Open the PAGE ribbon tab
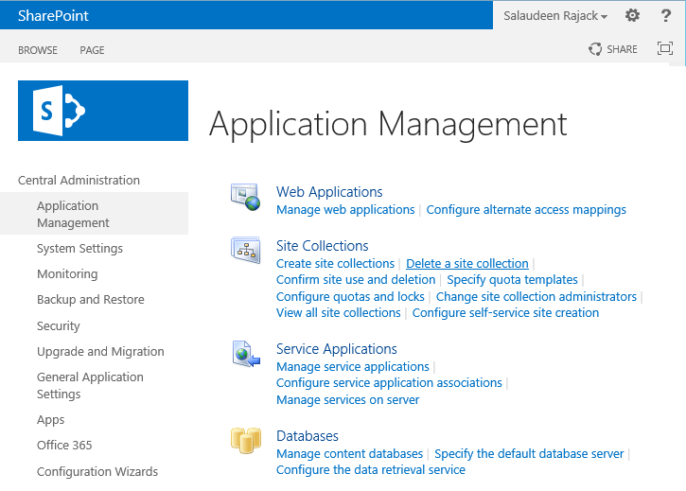The image size is (686, 491). (x=92, y=50)
